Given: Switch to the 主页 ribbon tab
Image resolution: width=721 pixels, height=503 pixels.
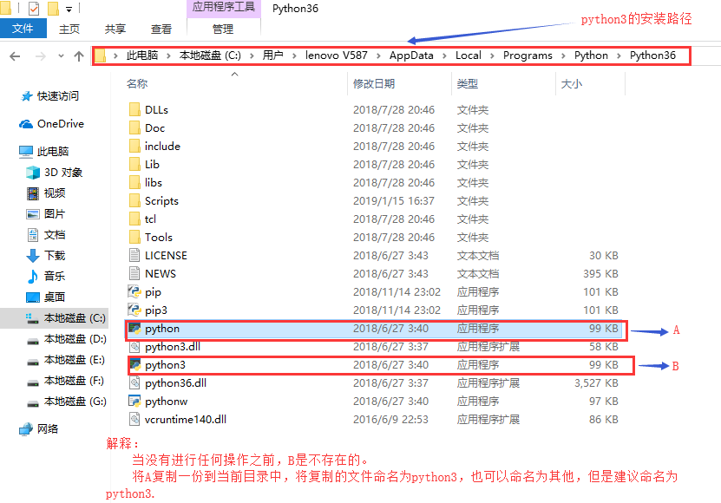Looking at the screenshot, I should (x=69, y=29).
